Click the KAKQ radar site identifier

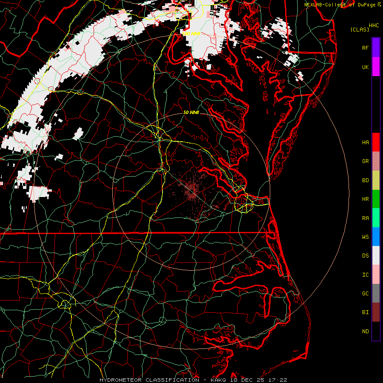coord(218,380)
